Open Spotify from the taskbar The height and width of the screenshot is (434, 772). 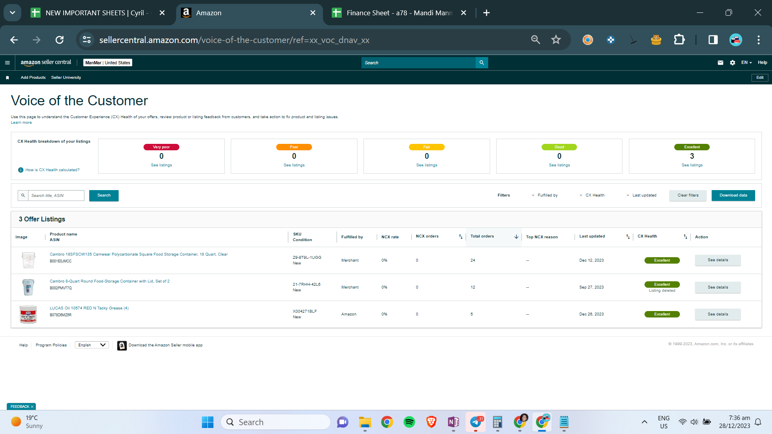point(409,422)
